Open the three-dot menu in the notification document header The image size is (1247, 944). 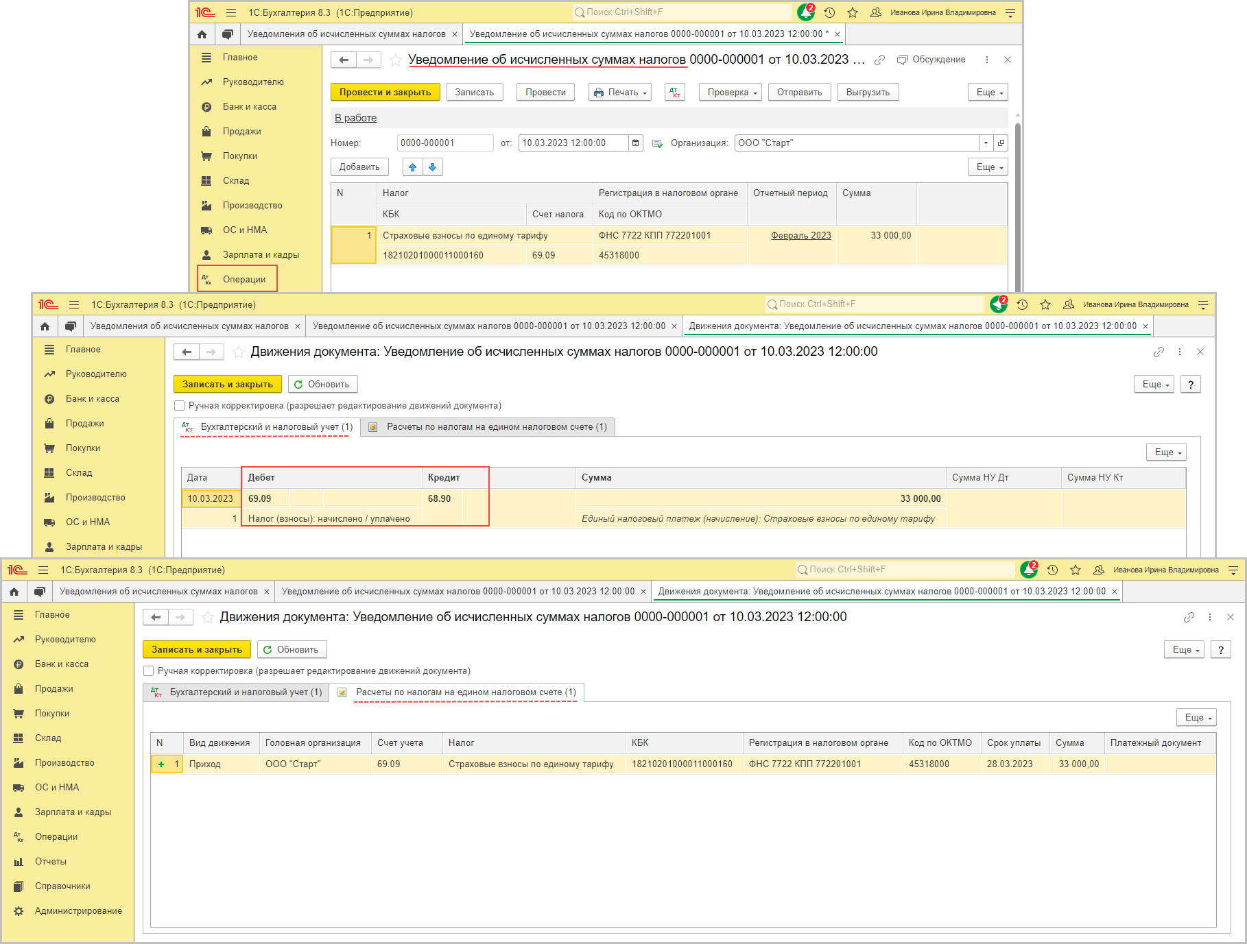pyautogui.click(x=987, y=60)
